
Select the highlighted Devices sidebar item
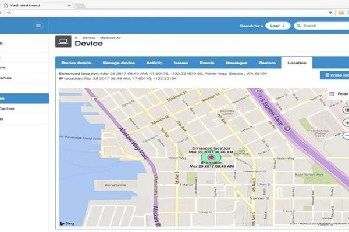24,99
